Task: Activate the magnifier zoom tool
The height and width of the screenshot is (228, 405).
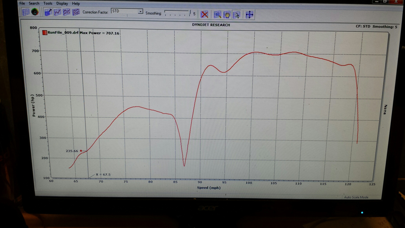Action: tap(217, 15)
